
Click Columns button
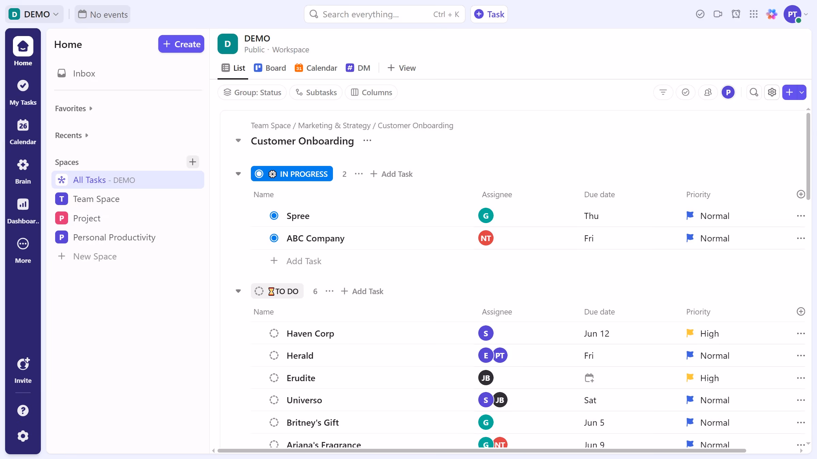(371, 92)
